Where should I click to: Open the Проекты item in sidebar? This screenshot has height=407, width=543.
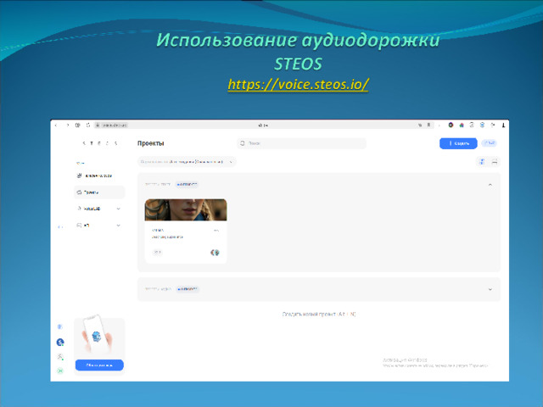tap(99, 192)
